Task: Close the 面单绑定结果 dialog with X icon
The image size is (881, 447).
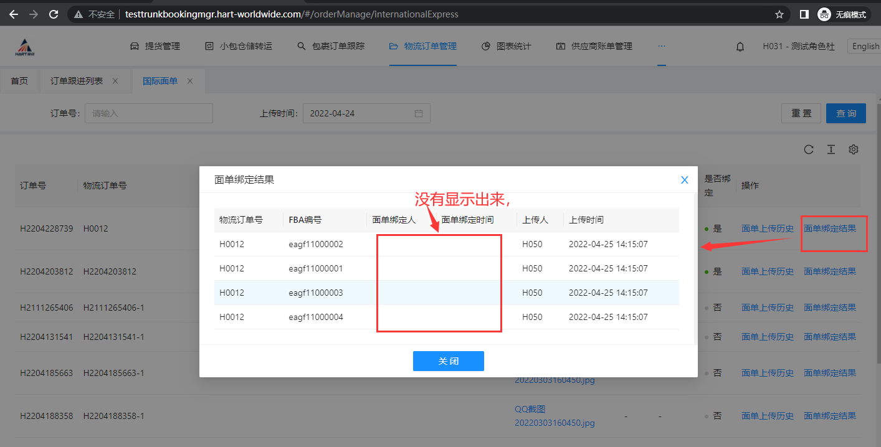Action: tap(684, 180)
